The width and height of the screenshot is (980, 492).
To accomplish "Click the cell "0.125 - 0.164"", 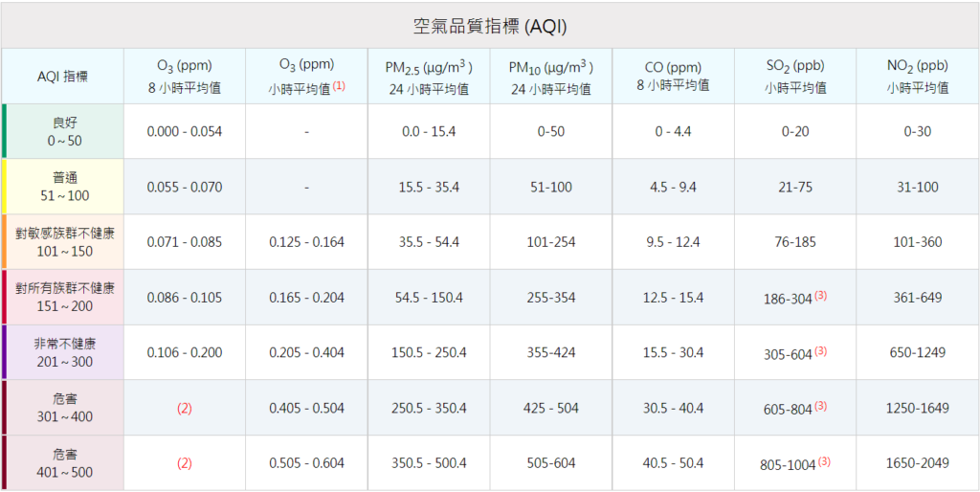I will pos(307,242).
